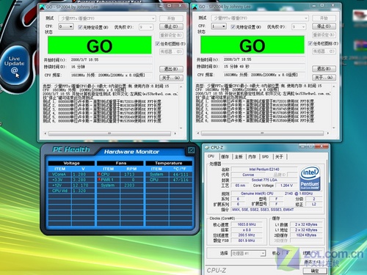Click right SP2004 horizontal scroll left arrow

[x=198, y=133]
